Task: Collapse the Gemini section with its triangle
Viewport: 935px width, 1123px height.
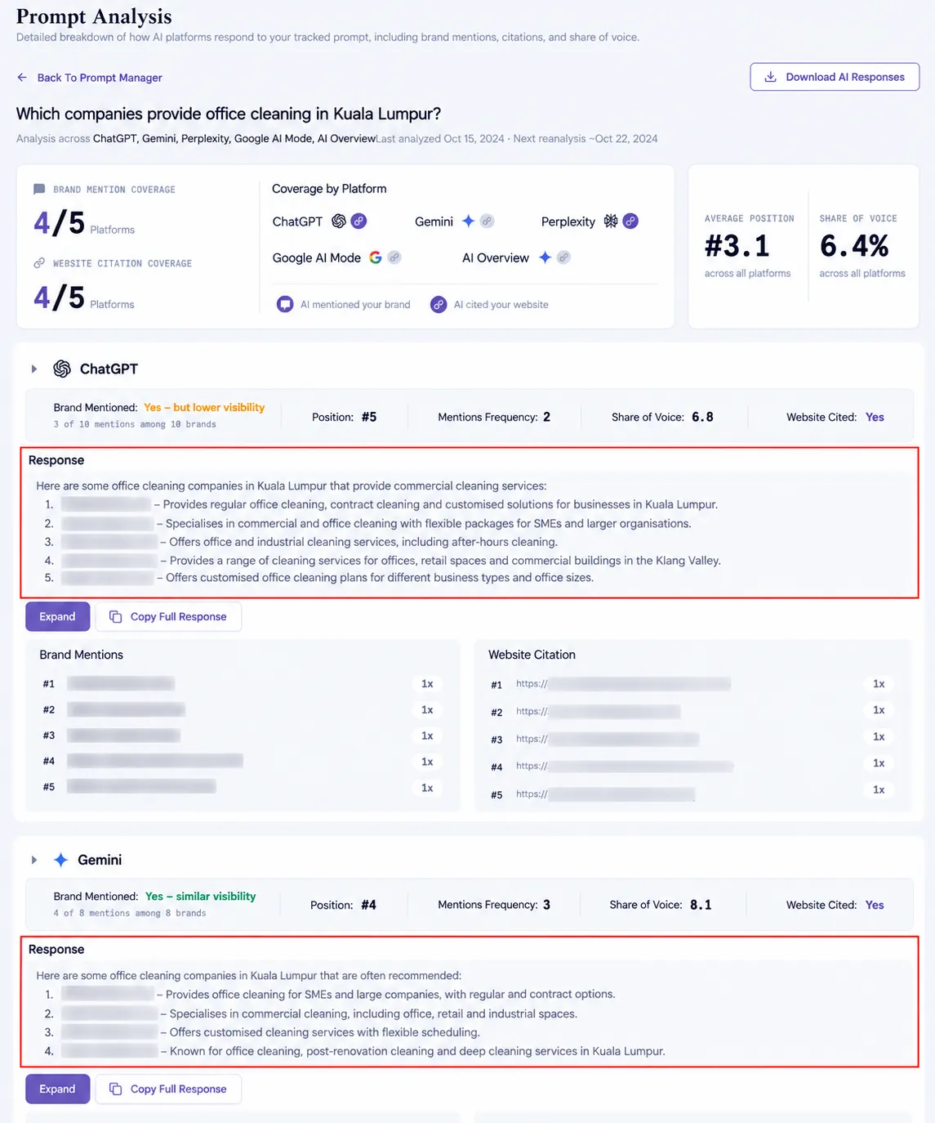Action: pos(34,860)
